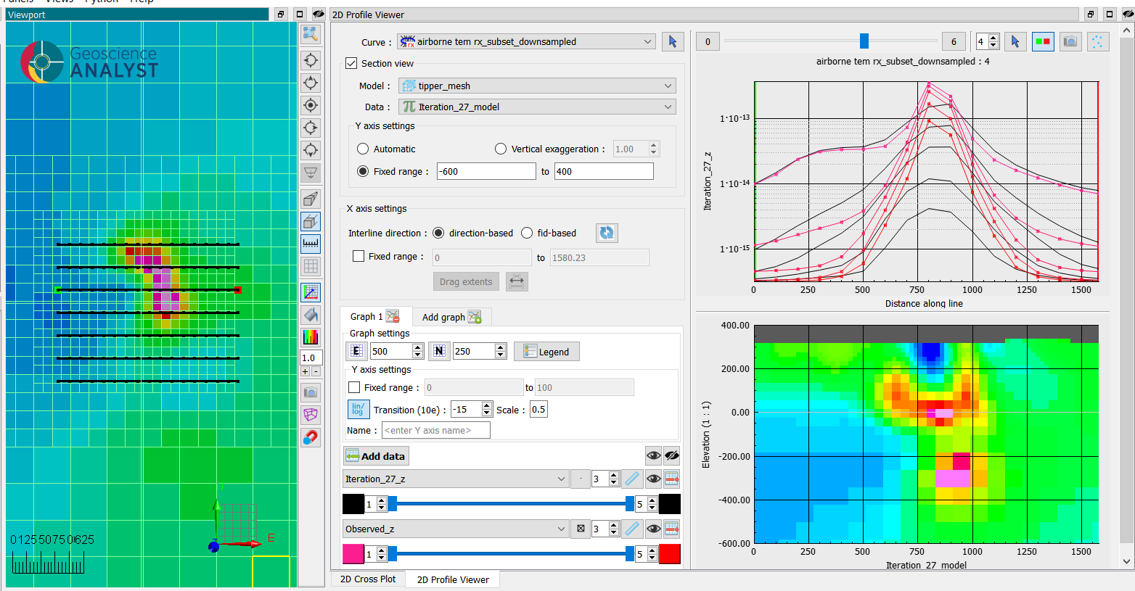Click the black start colour swatch for Iteration_27_z
Viewport: 1135px width, 591px height.
pyautogui.click(x=353, y=504)
